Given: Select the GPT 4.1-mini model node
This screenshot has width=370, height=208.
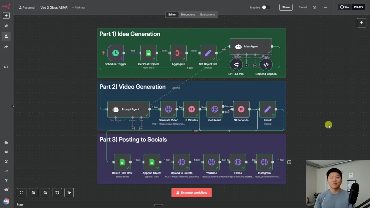Looking at the screenshot, I should tap(236, 65).
